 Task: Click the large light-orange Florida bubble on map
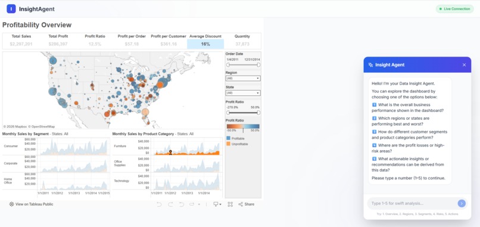(x=145, y=112)
